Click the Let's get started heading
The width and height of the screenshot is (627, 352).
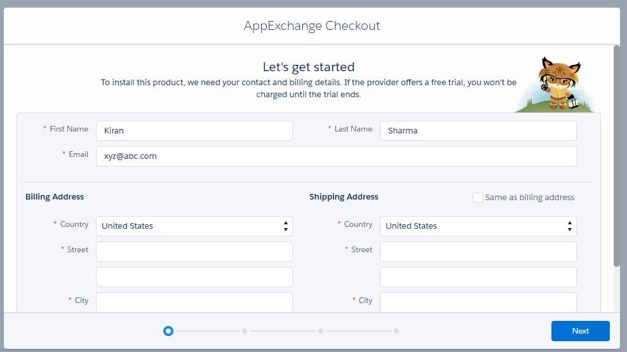(309, 67)
